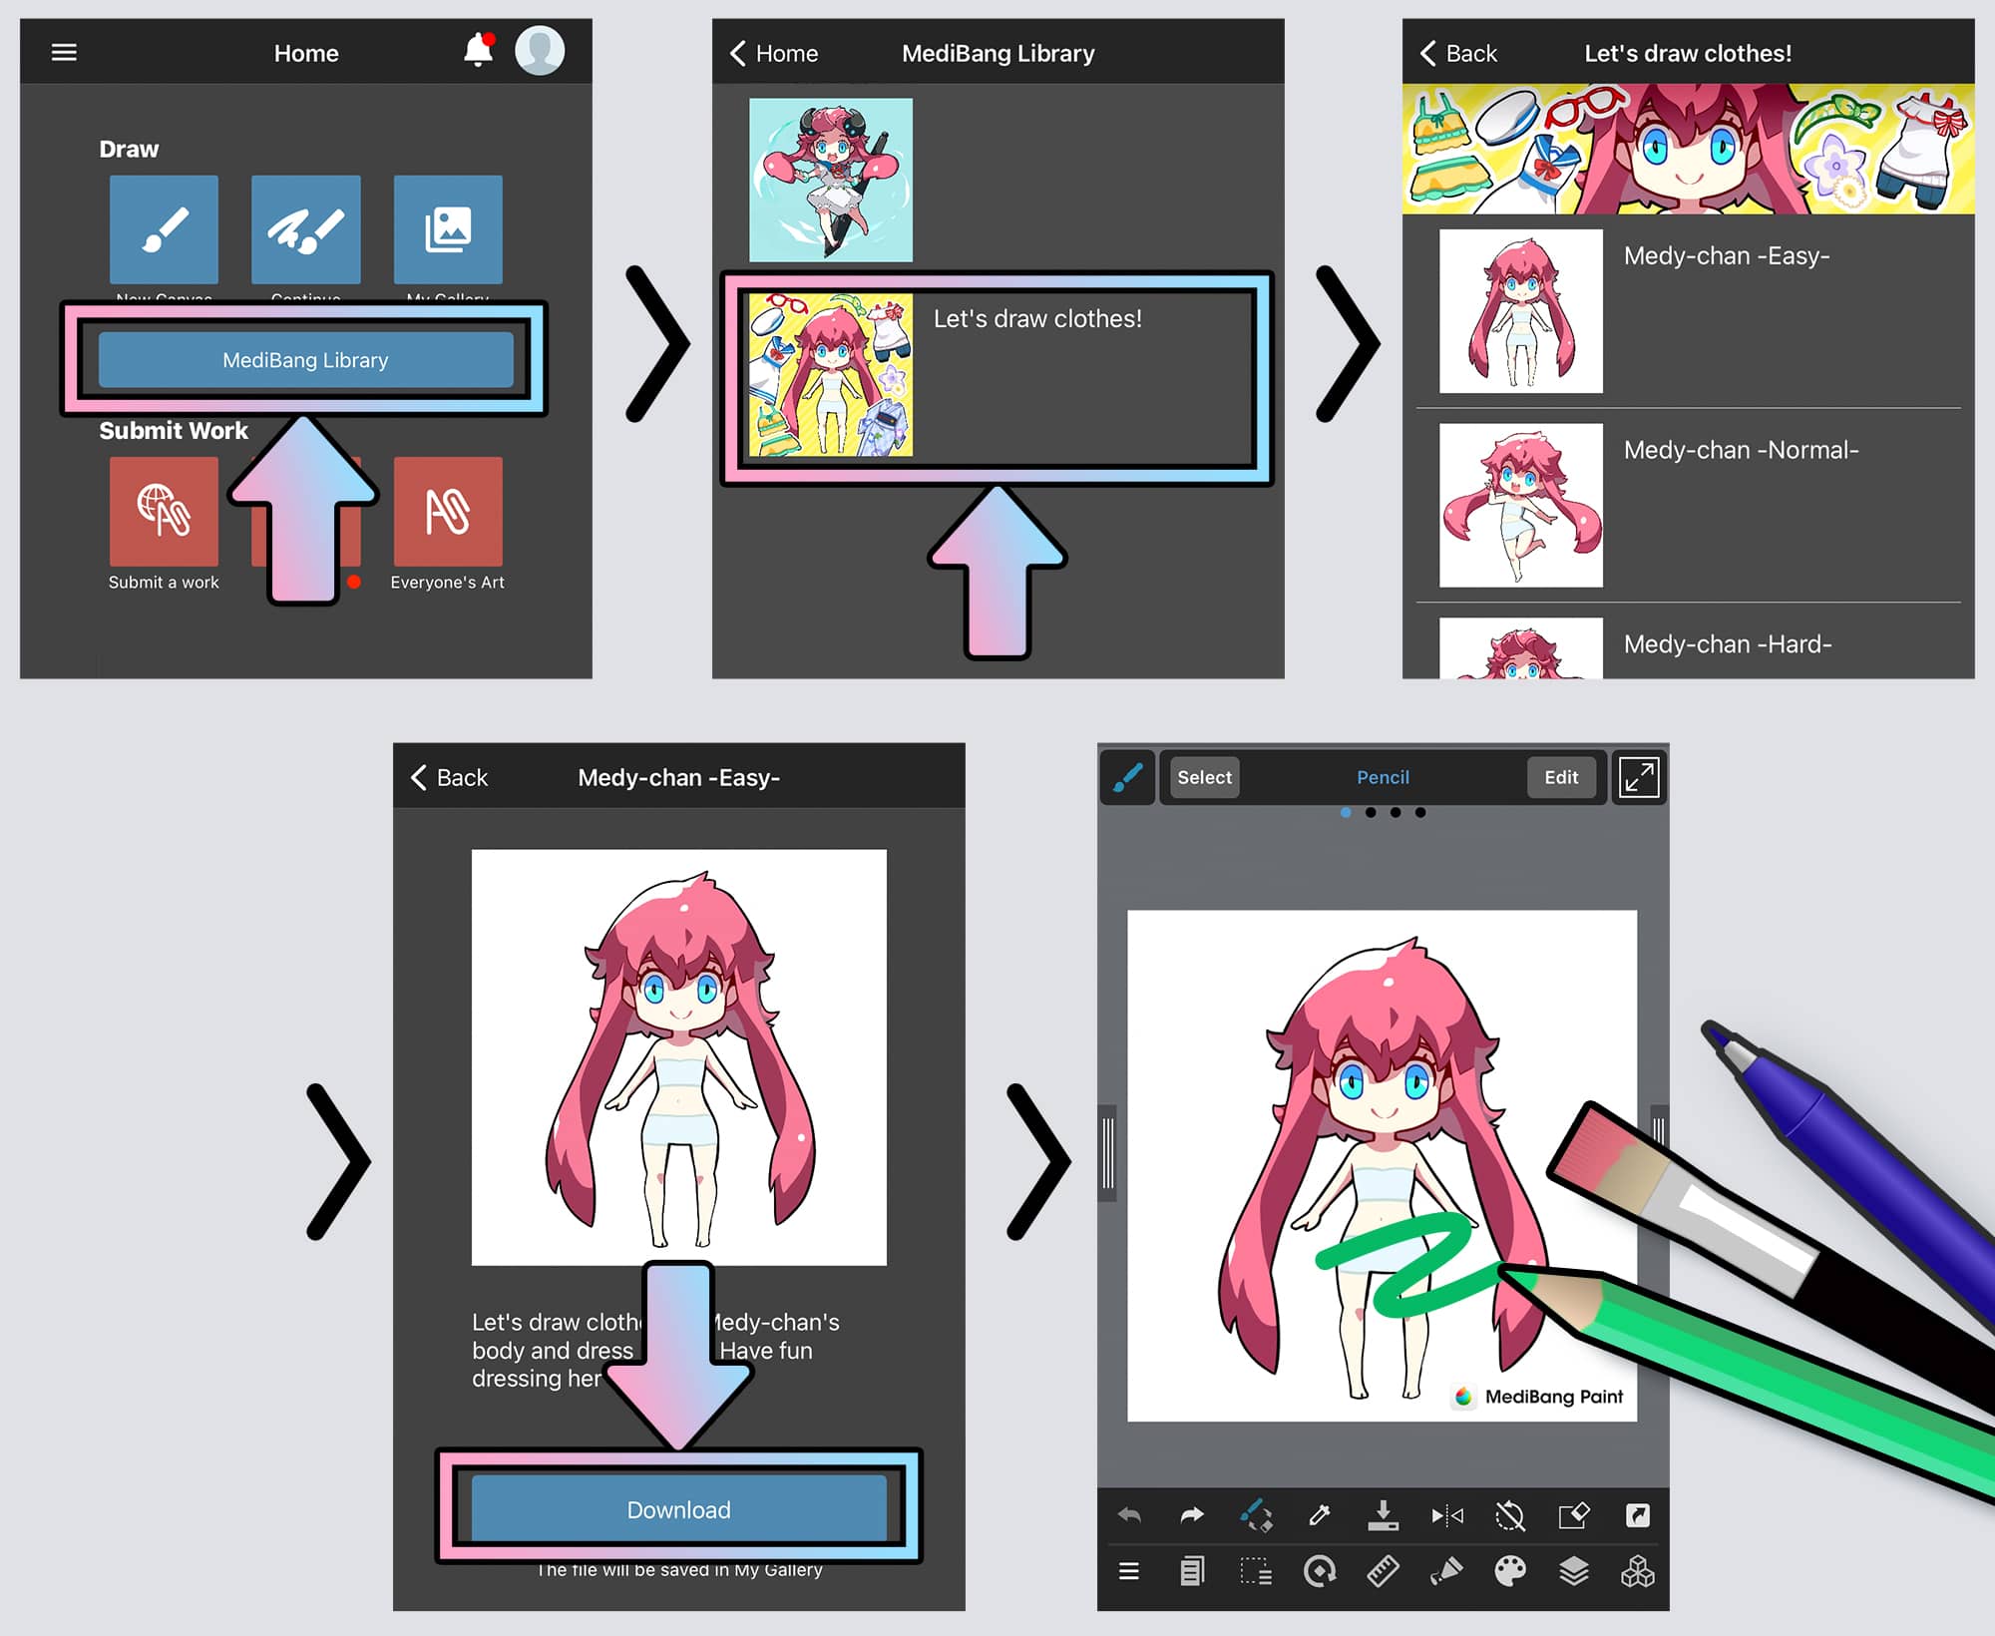Select the Eyedropper tool icon

click(x=1320, y=1515)
